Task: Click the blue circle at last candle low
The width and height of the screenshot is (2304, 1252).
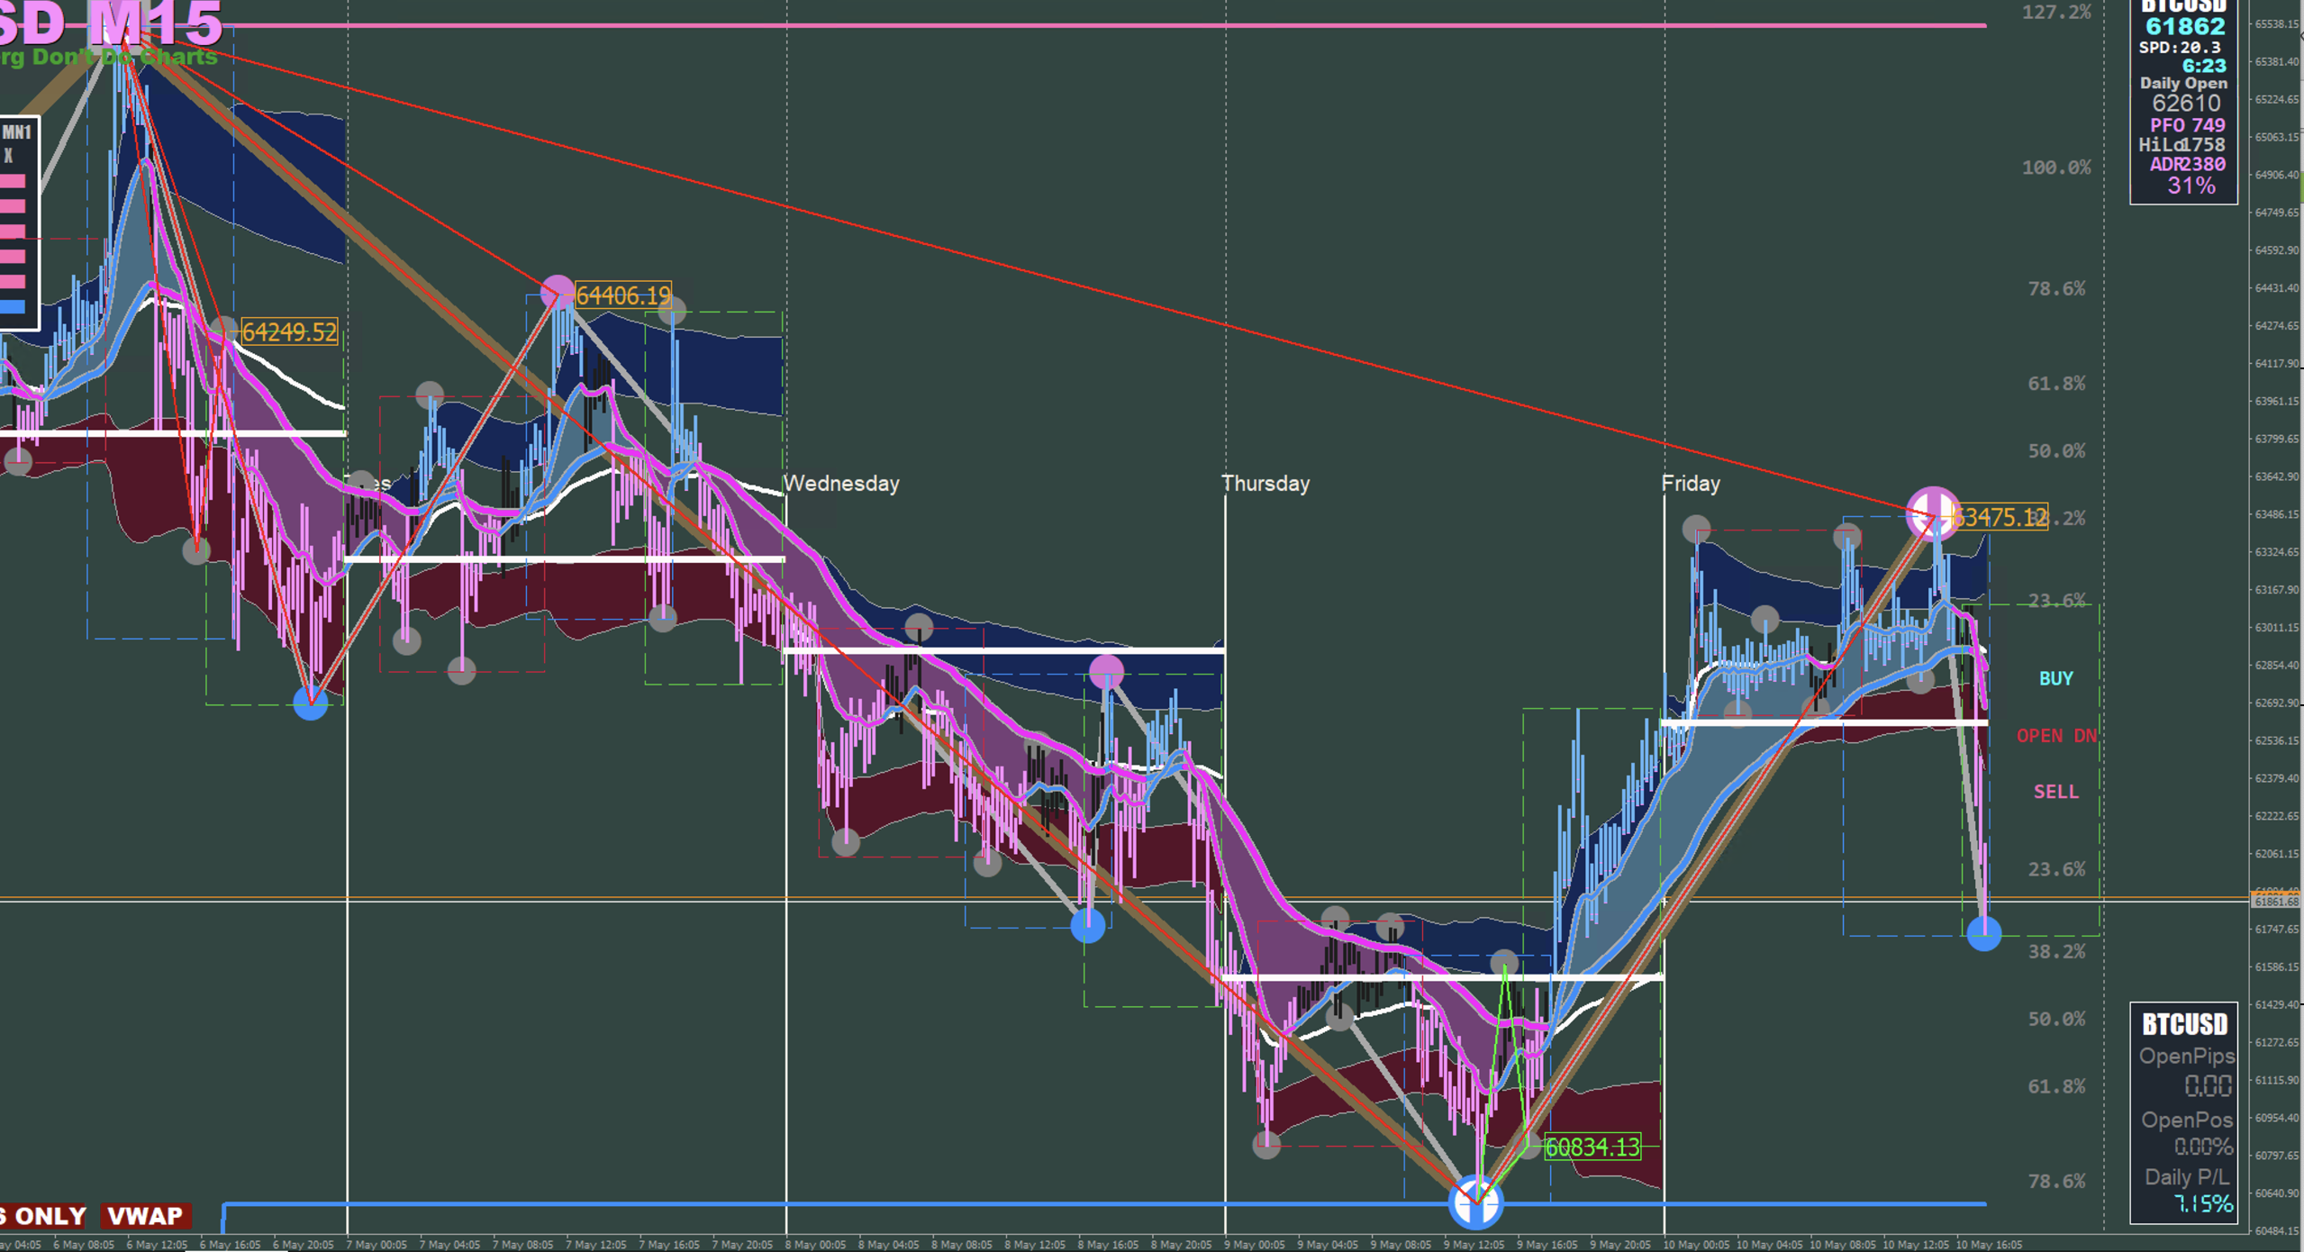Action: [1983, 933]
